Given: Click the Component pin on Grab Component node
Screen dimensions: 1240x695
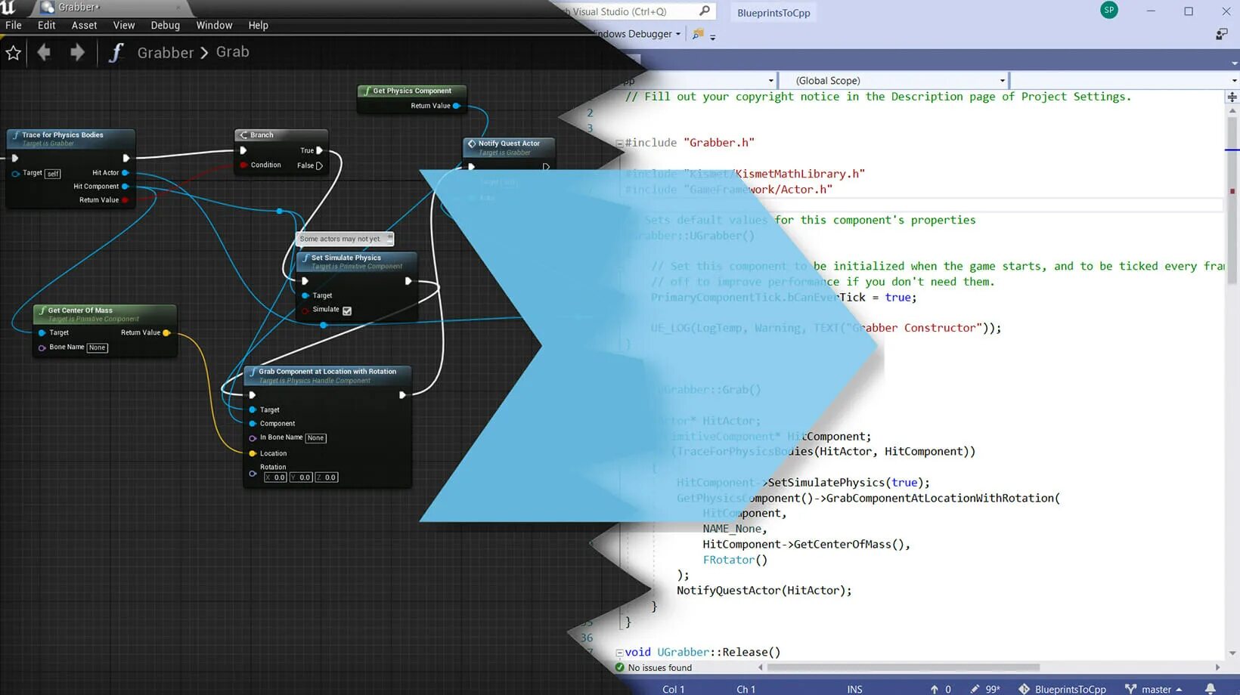Looking at the screenshot, I should (x=253, y=424).
